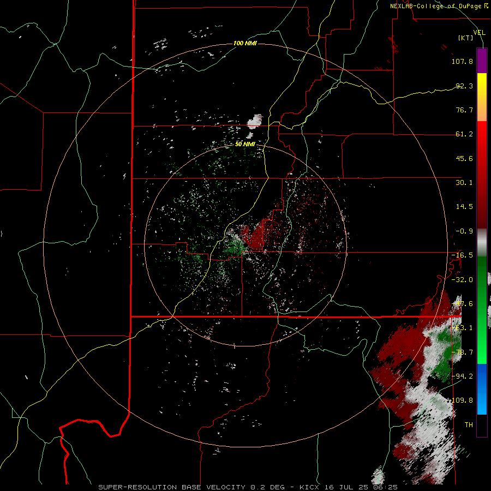Click the 100 NMI range ring label
Viewport: 491px width, 491px height.
coord(245,43)
